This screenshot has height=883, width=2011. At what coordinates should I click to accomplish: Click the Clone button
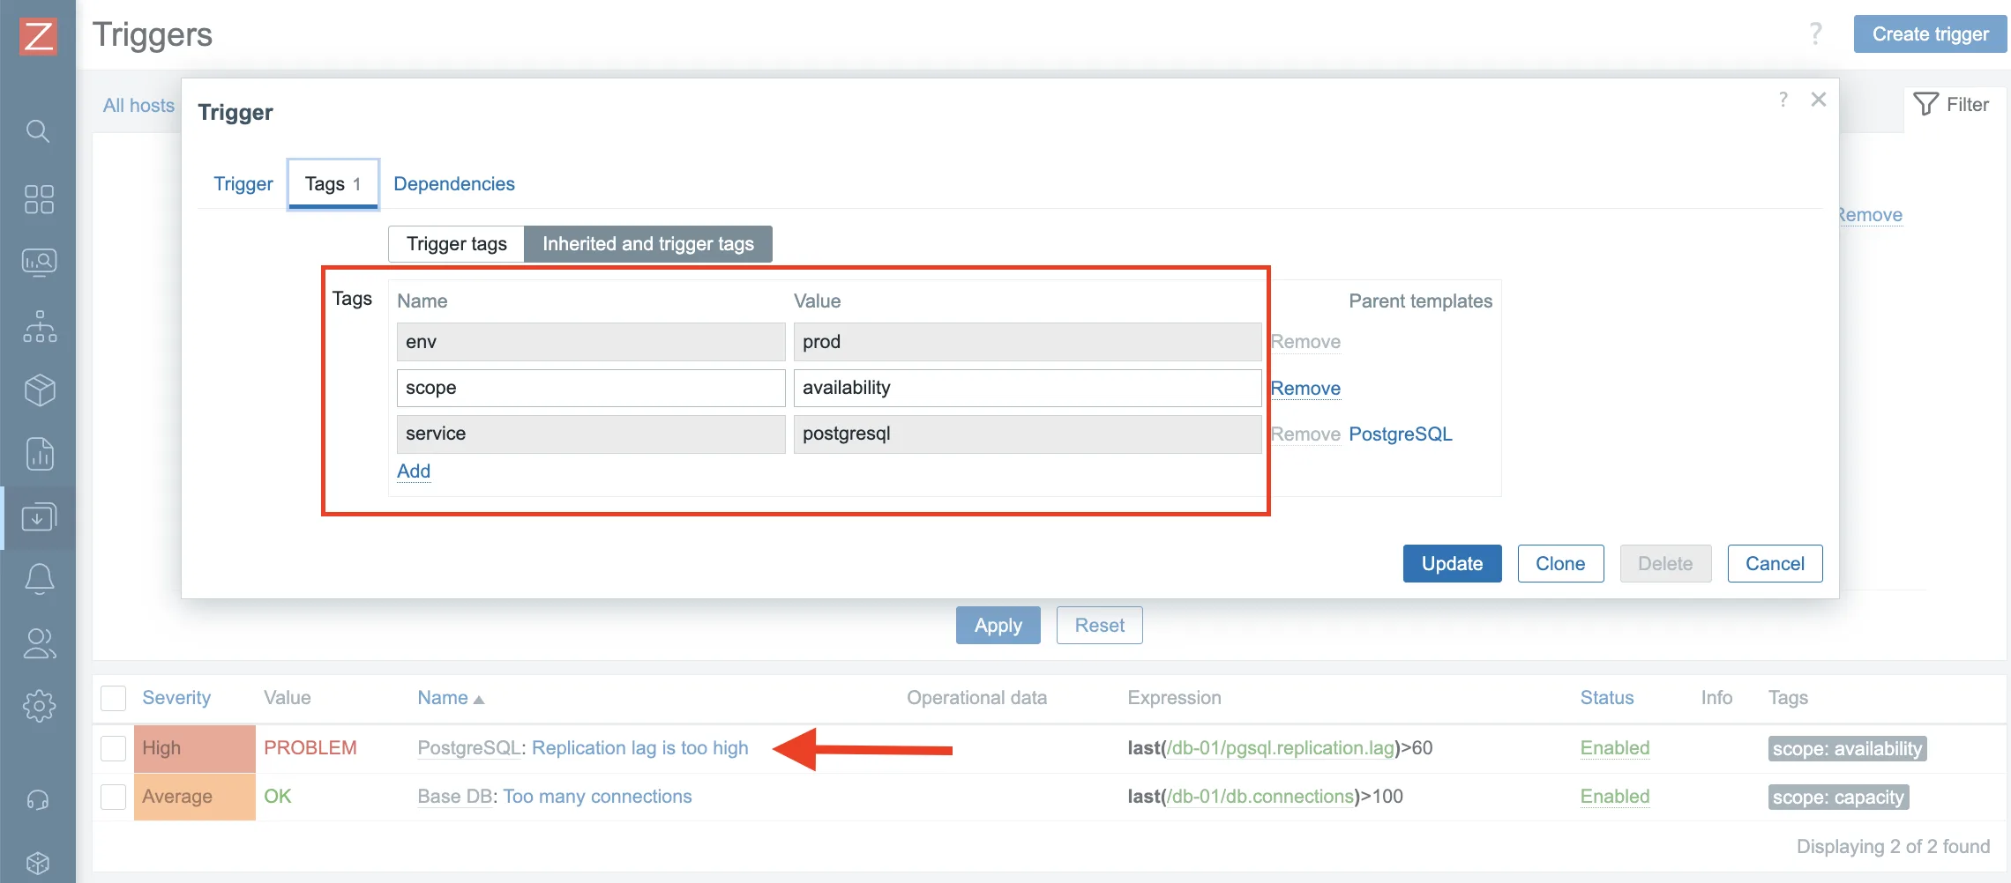1560,564
